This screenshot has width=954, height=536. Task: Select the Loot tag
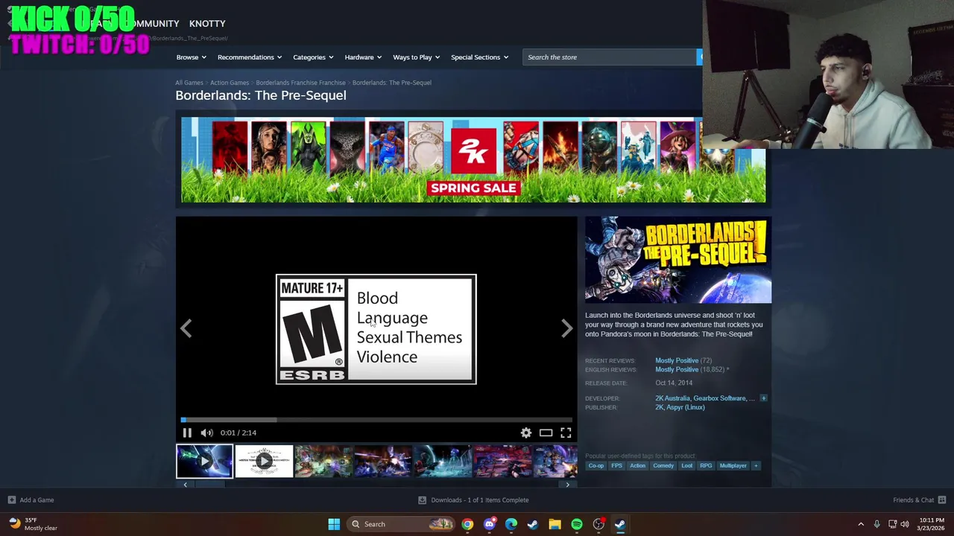tap(686, 466)
